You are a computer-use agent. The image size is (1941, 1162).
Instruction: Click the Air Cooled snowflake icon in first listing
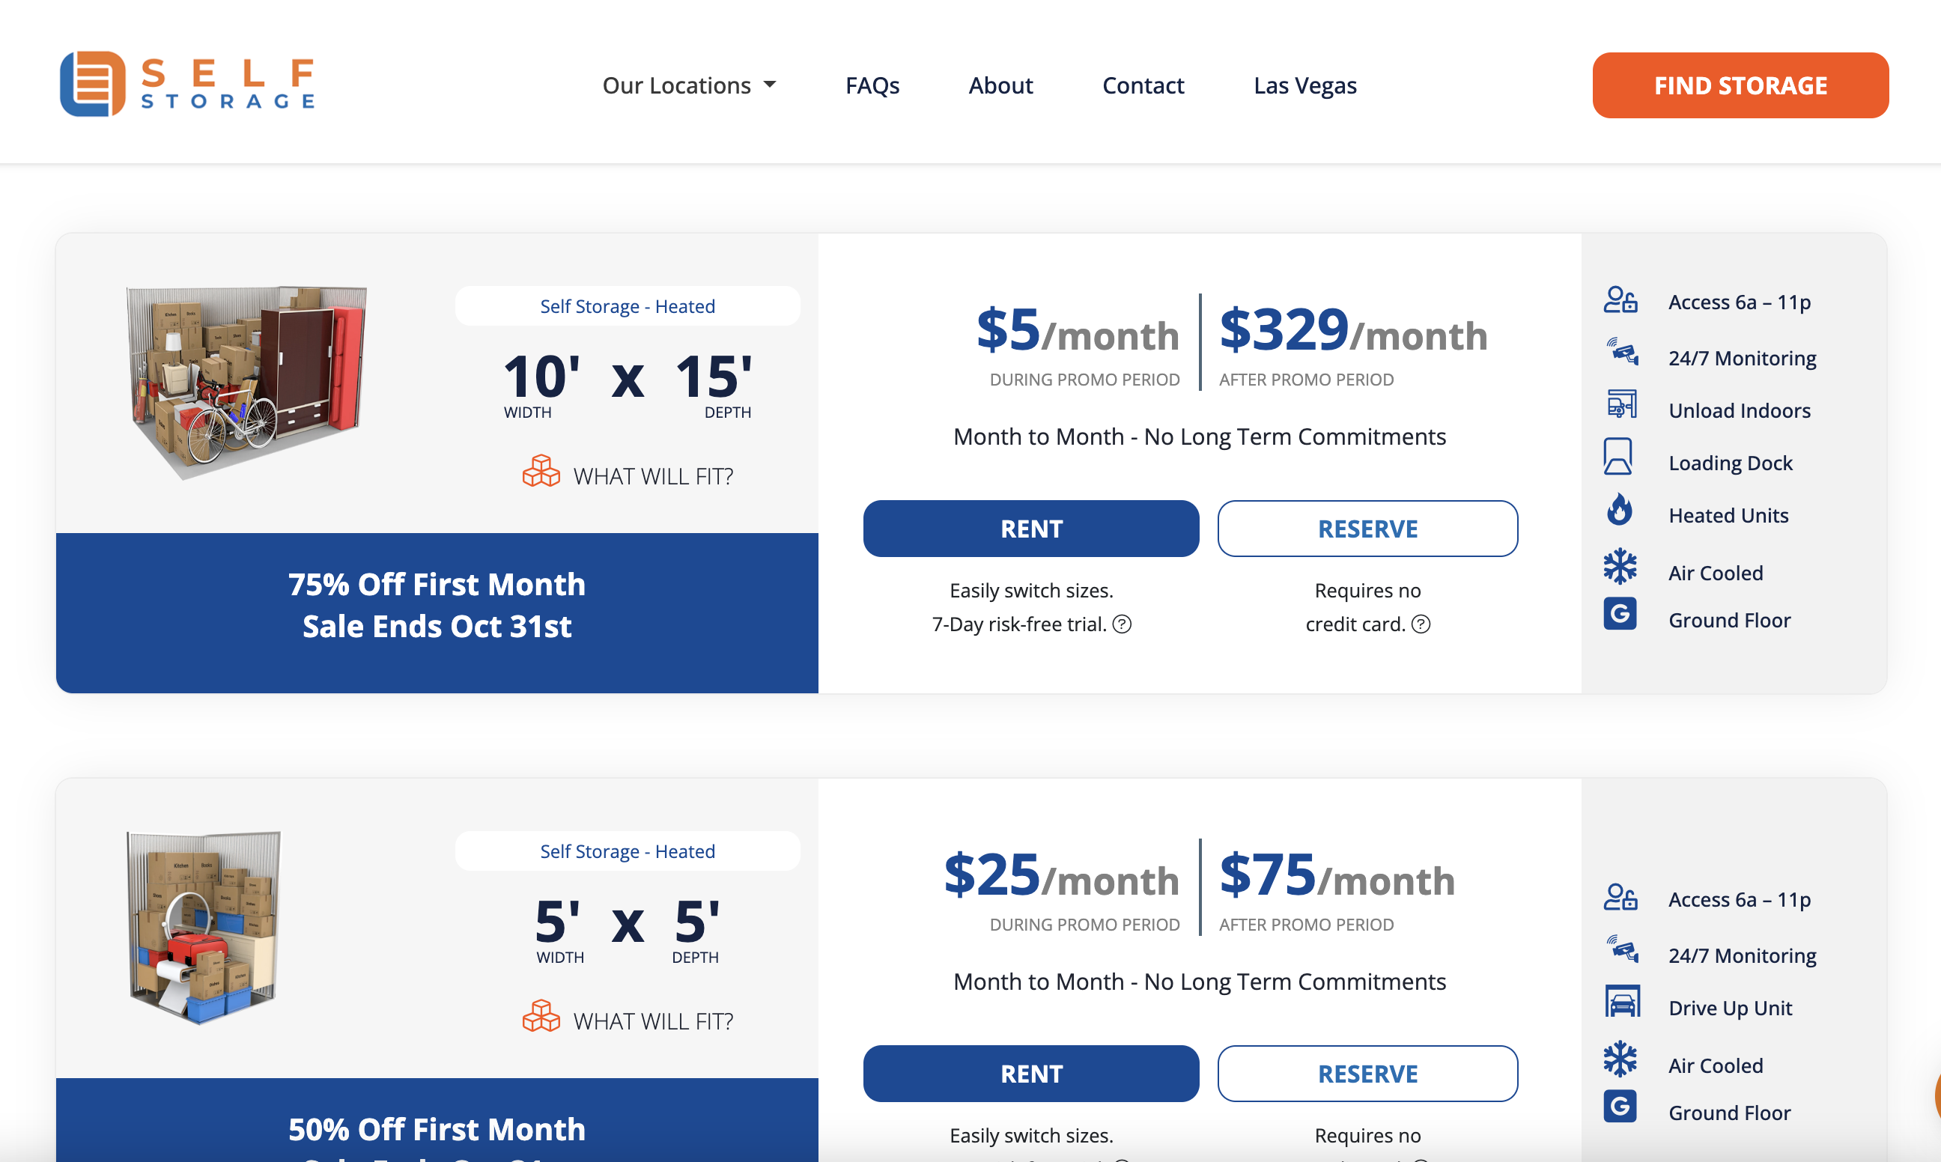(1620, 567)
